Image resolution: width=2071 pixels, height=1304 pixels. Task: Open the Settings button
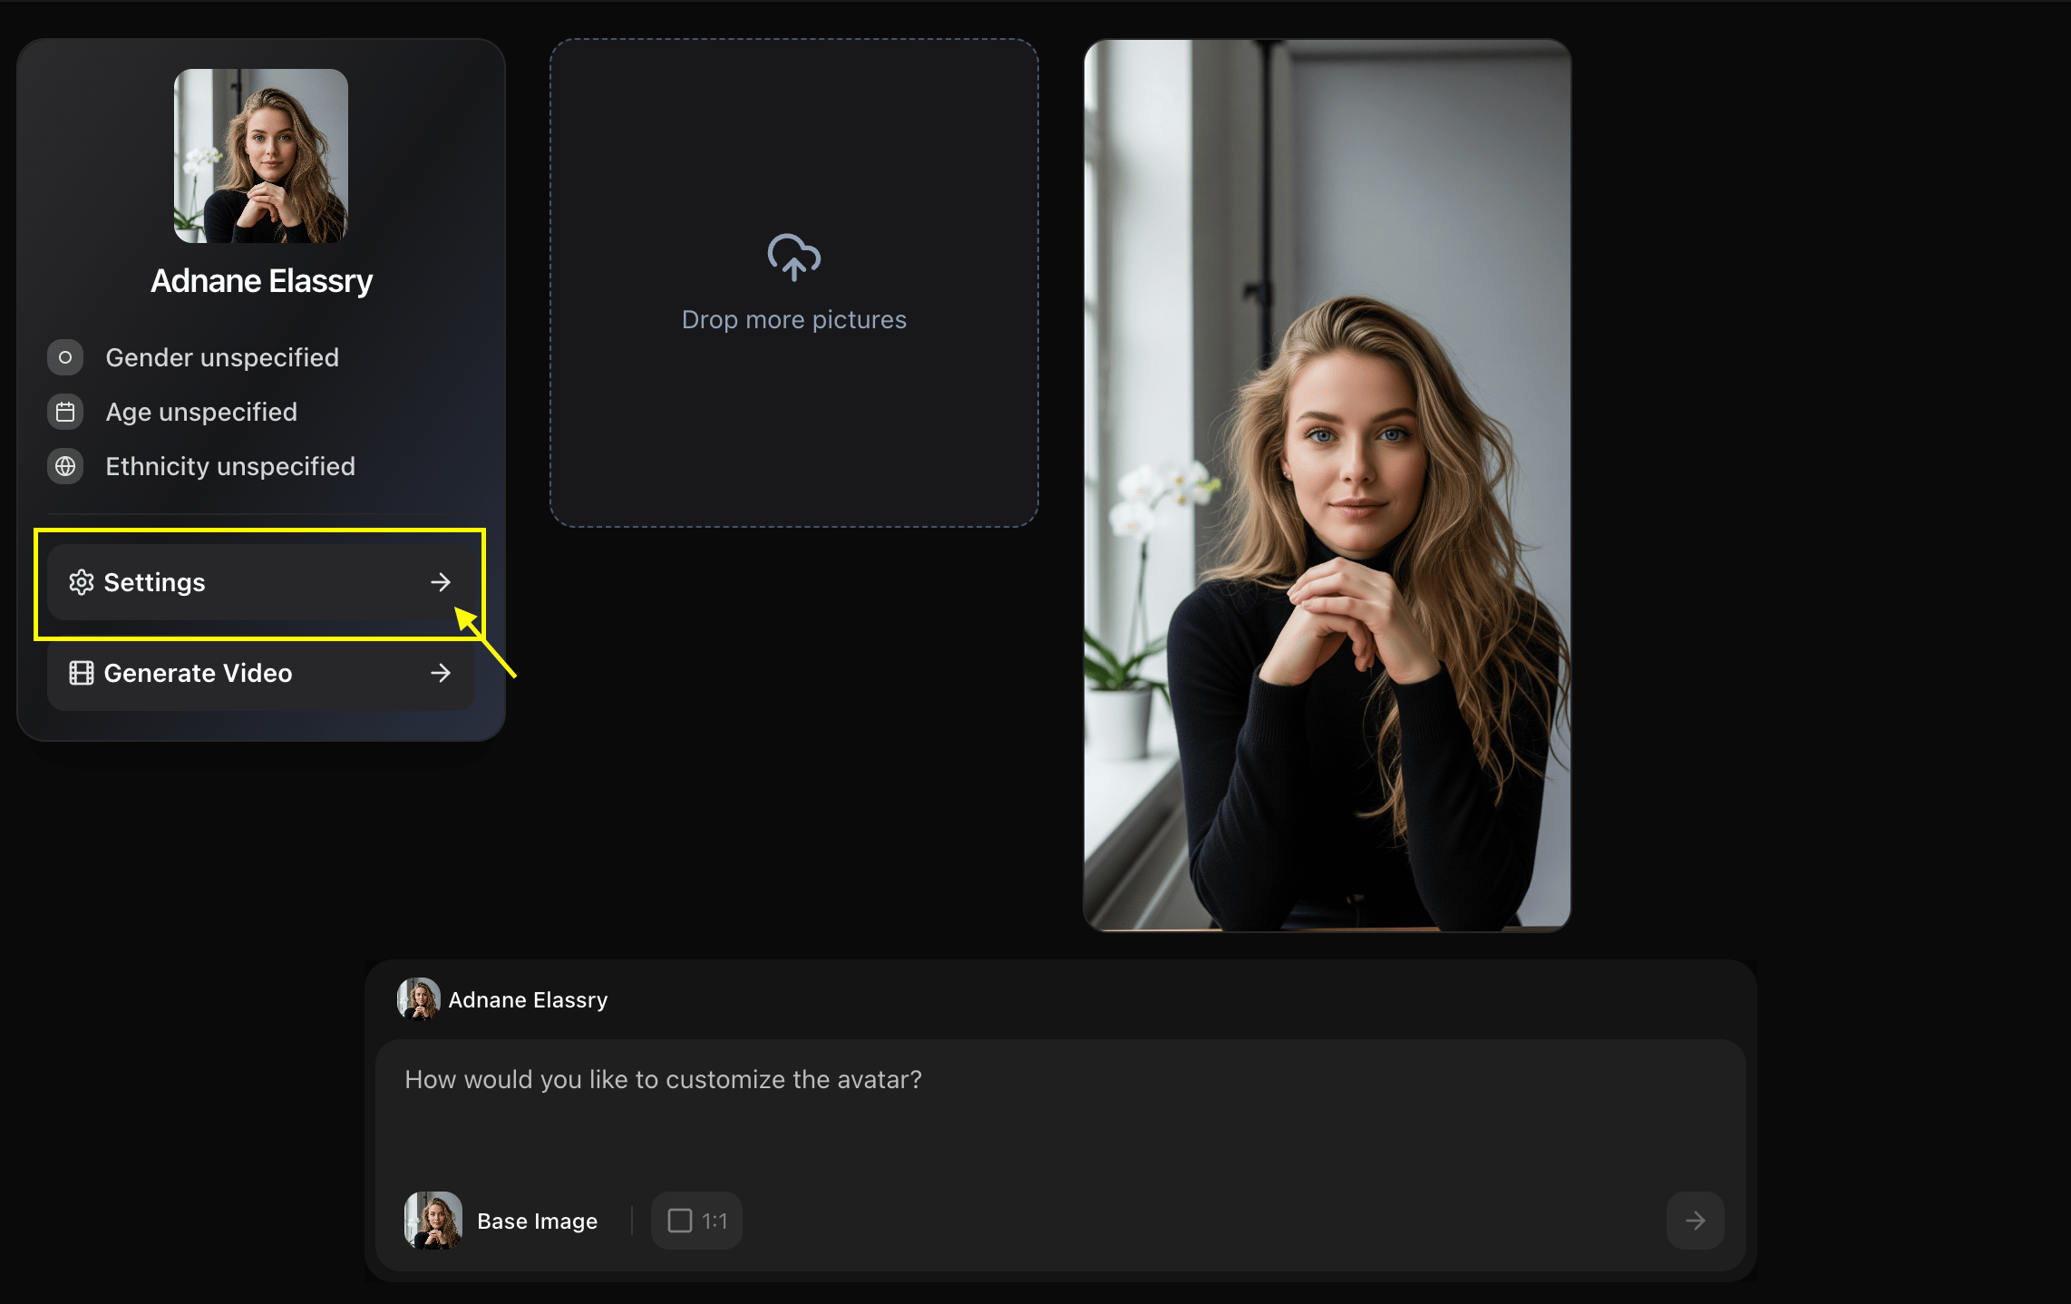click(261, 582)
